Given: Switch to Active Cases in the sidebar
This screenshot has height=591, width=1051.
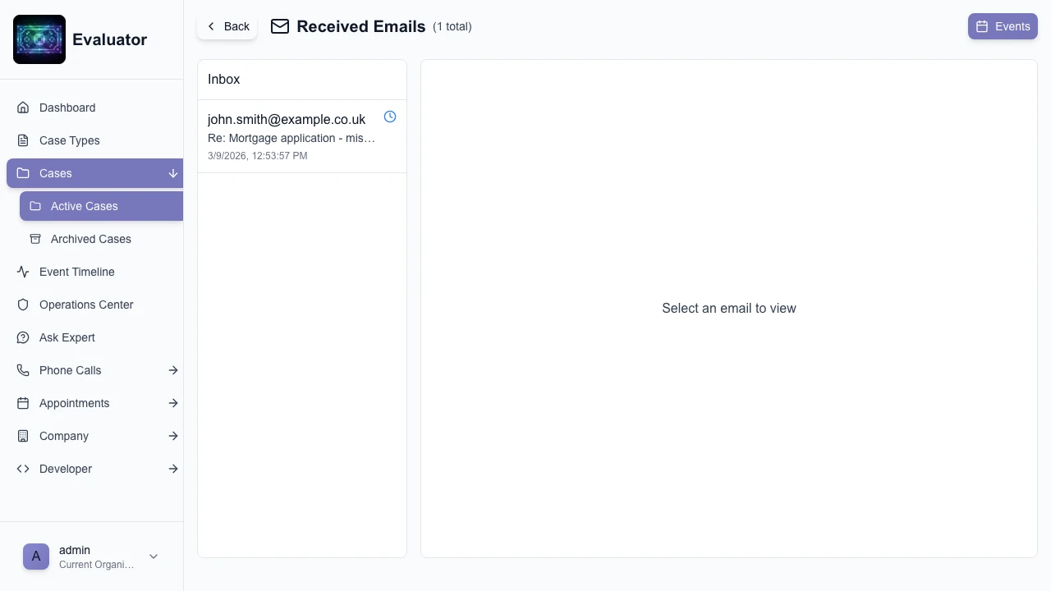Looking at the screenshot, I should tap(84, 206).
